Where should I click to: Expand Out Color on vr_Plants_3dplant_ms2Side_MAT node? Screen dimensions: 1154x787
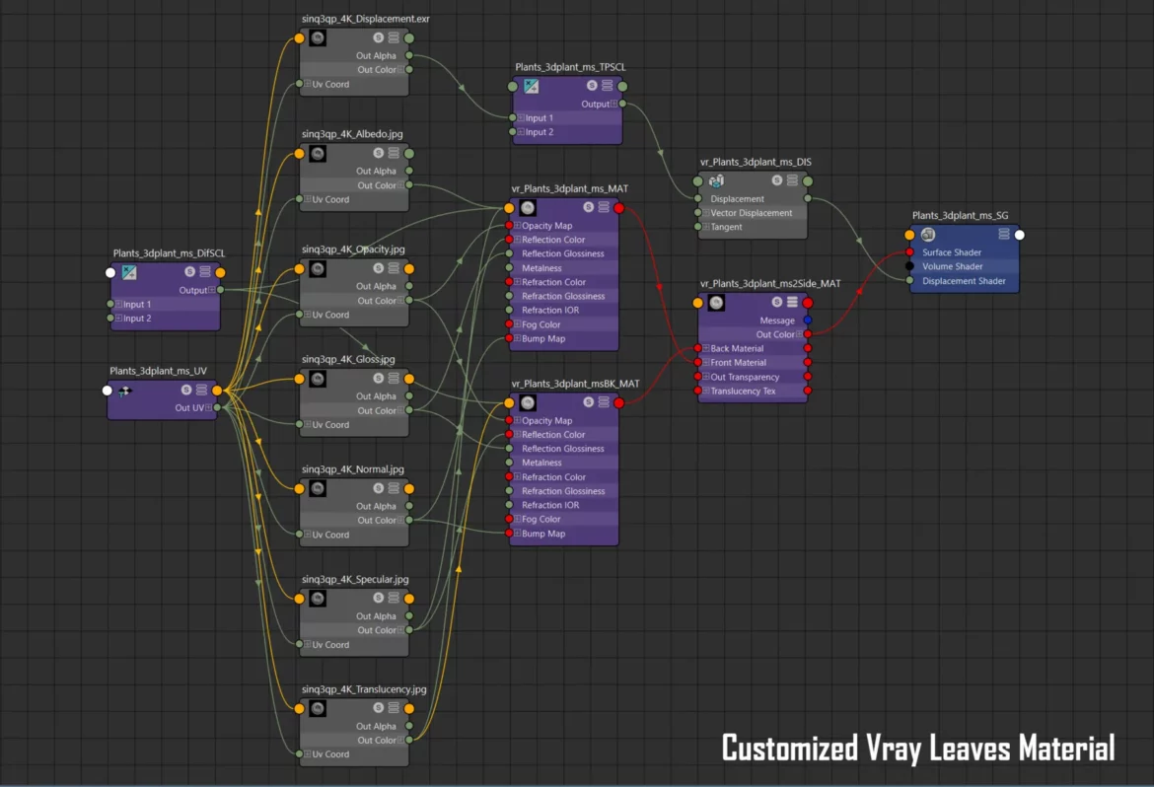pos(800,335)
